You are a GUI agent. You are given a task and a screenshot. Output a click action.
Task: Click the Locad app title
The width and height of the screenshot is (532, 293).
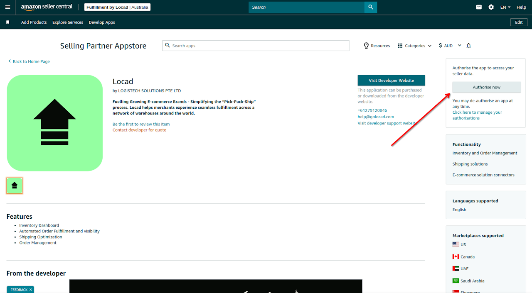pos(123,81)
